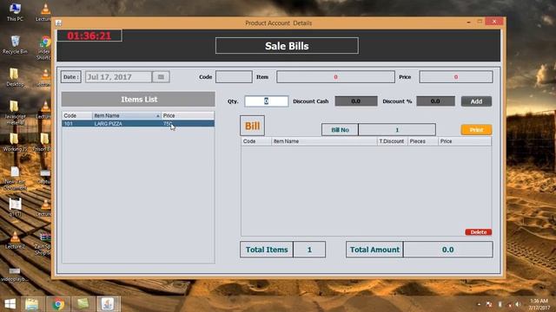Open File Explorer from taskbar

[x=32, y=304]
